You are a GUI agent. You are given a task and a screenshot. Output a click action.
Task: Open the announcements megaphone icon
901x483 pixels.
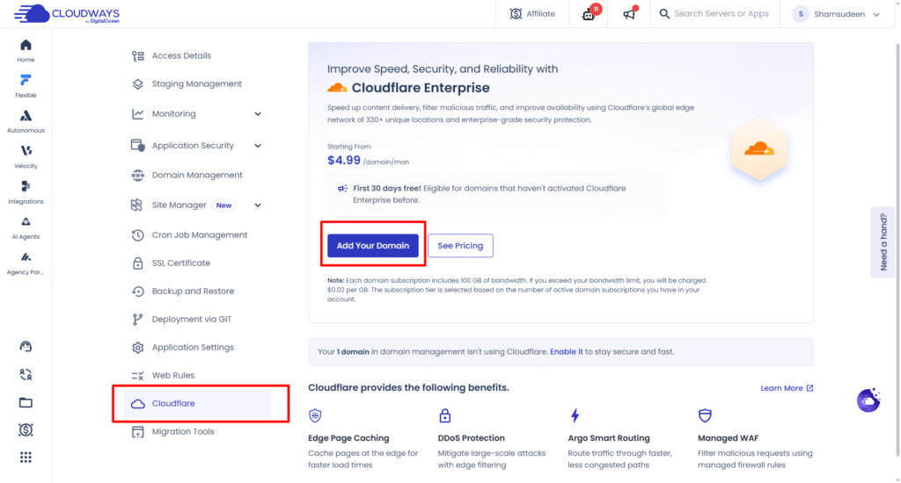pos(630,13)
